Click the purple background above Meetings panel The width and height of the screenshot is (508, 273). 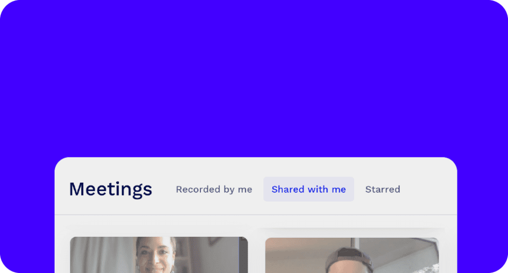click(254, 78)
